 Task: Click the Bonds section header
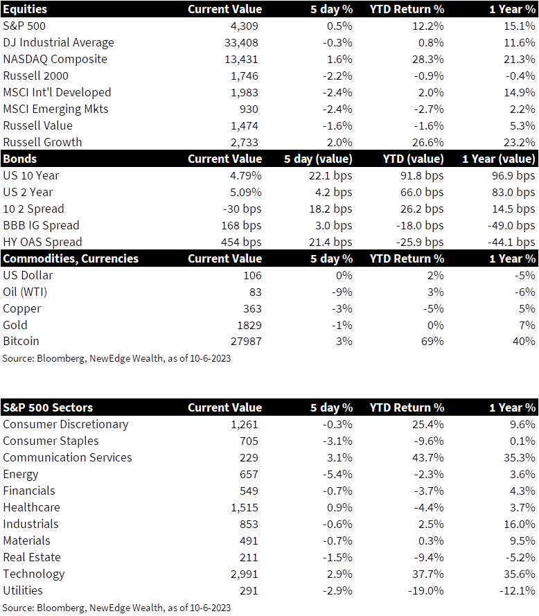tap(20, 159)
